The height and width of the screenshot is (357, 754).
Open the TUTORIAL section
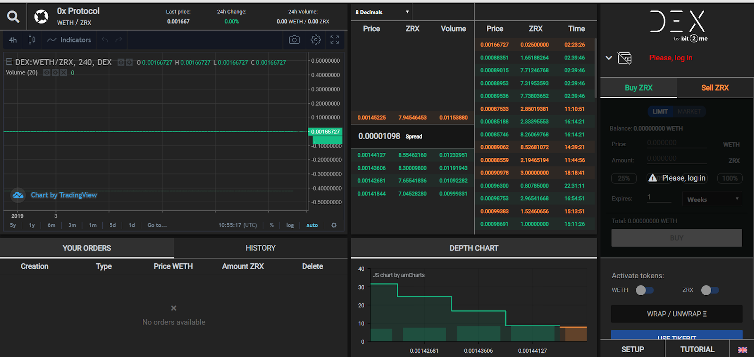697,349
